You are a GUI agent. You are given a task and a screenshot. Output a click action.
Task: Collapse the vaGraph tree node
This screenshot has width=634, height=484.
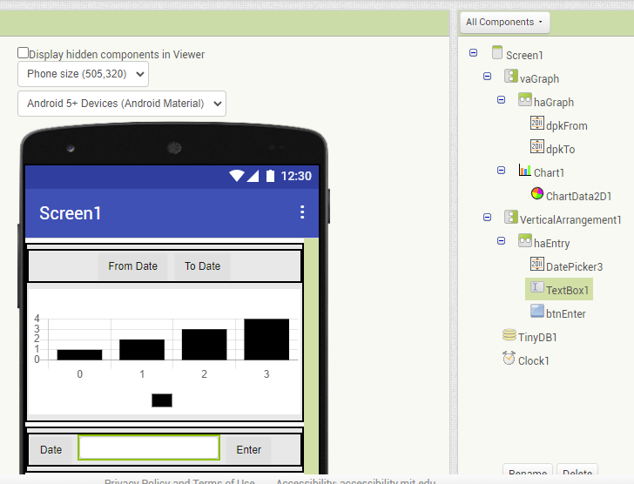click(488, 77)
